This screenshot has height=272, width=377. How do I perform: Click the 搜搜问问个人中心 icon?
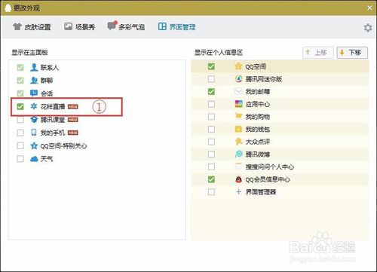(x=238, y=167)
